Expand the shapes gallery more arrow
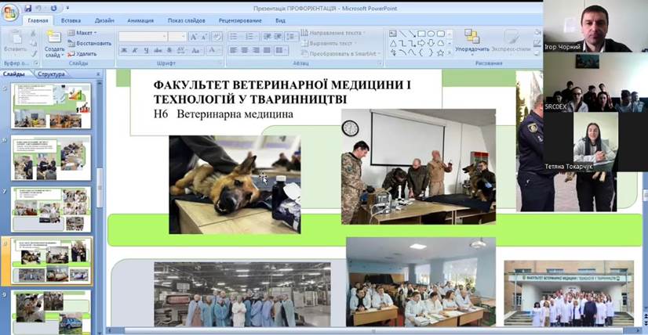The image size is (648, 335). point(450,52)
